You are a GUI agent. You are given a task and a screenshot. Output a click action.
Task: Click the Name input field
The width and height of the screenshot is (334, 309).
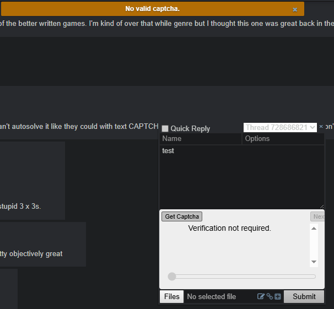click(x=201, y=139)
